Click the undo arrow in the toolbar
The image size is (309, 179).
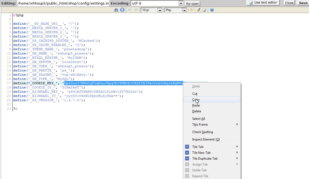[x=130, y=10]
